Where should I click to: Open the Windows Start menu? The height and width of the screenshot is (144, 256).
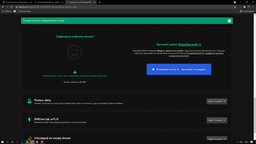tap(2, 142)
